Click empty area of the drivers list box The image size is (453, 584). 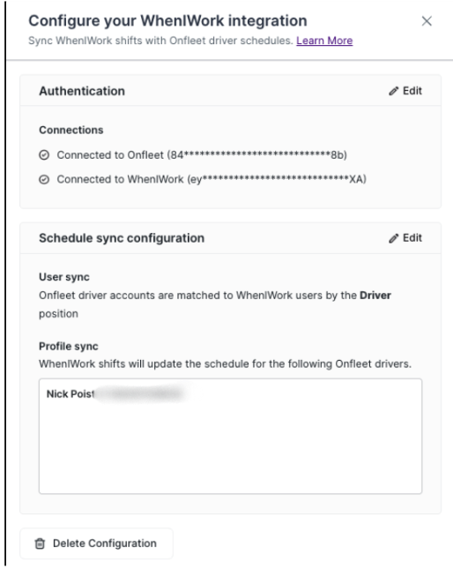(230, 451)
